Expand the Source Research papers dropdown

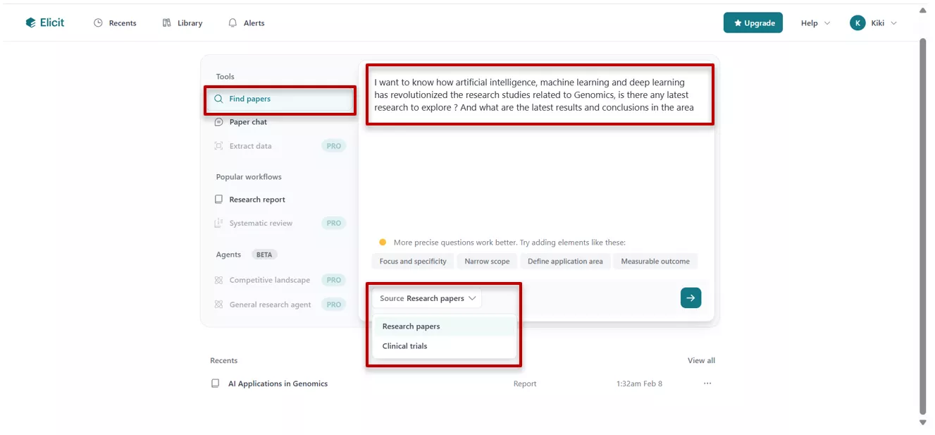426,298
